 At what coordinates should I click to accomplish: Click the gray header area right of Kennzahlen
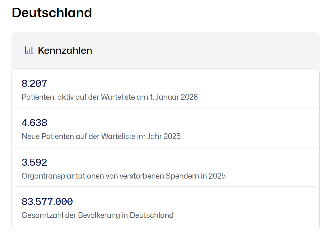205,51
